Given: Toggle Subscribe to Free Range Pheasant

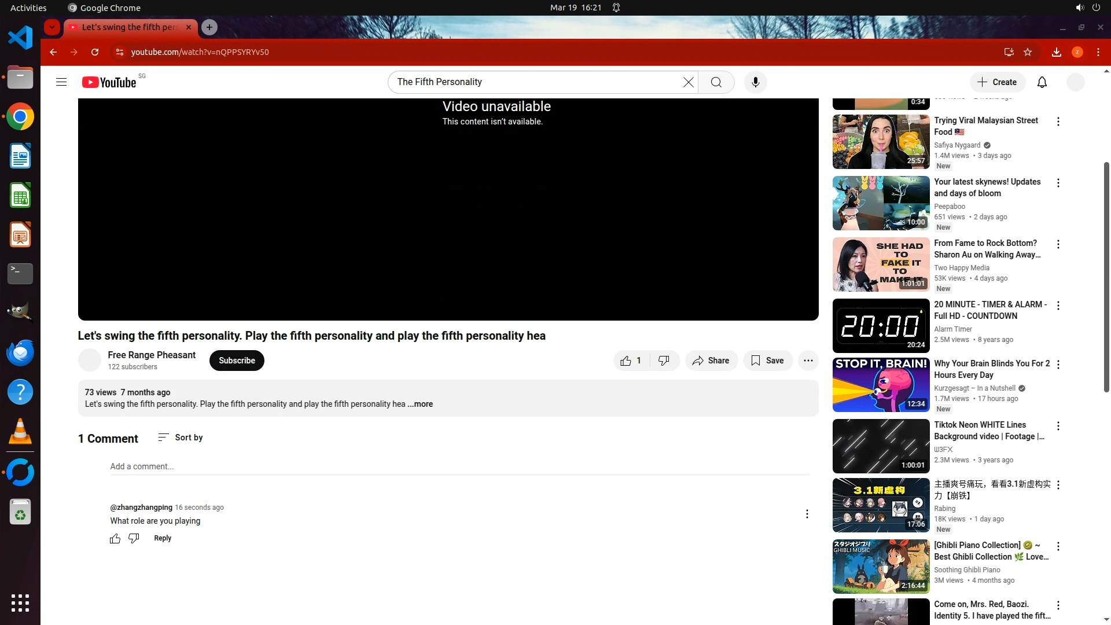Looking at the screenshot, I should [237, 361].
